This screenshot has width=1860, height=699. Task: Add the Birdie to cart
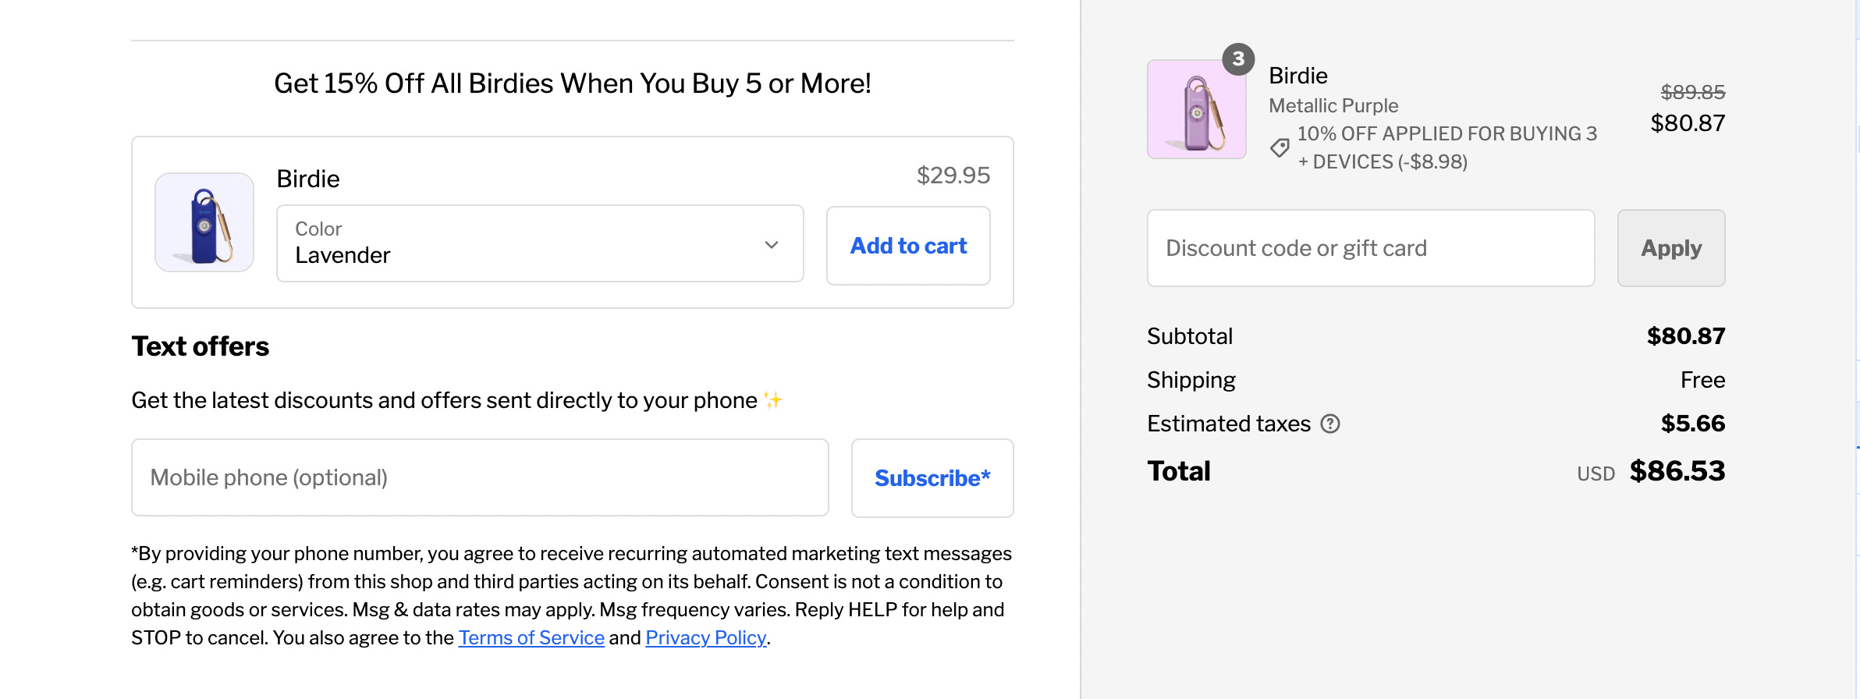[908, 246]
